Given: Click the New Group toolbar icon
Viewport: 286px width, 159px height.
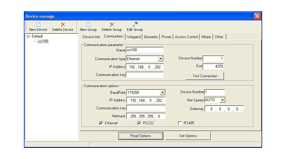Looking at the screenshot, I should click(88, 24).
